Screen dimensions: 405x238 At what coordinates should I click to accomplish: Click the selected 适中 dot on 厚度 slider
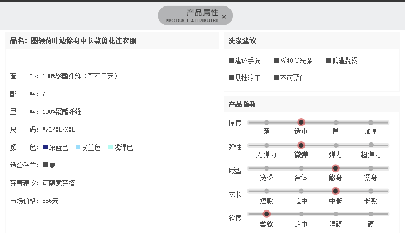(301, 122)
